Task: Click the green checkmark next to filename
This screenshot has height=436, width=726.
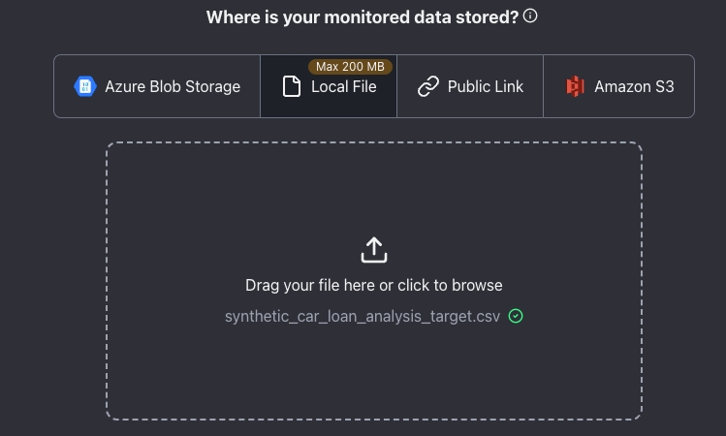Action: [516, 316]
